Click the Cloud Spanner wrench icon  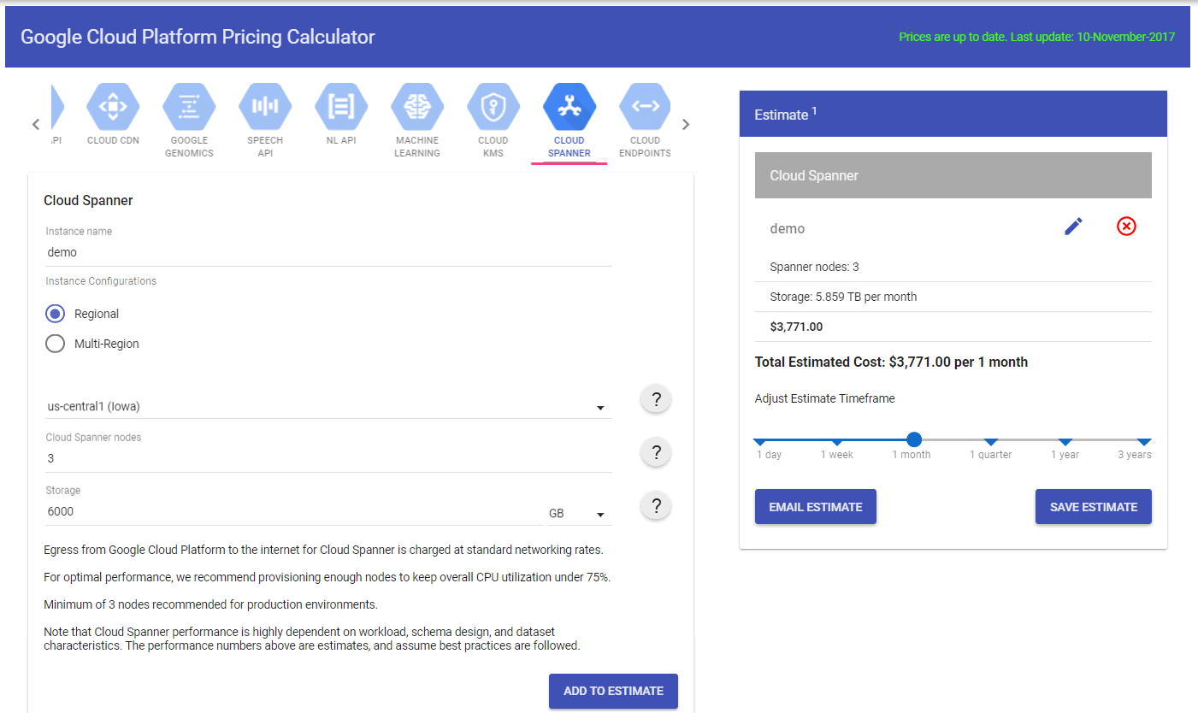pos(569,107)
